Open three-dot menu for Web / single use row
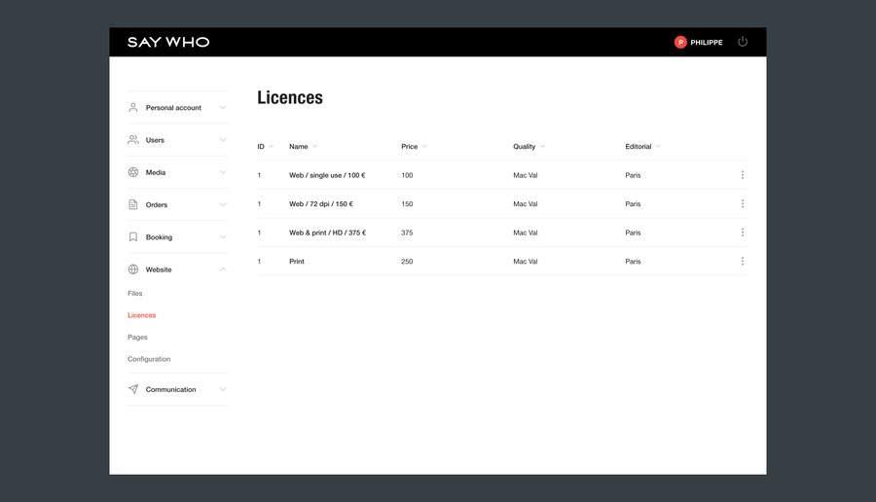This screenshot has height=502, width=876. coord(743,175)
